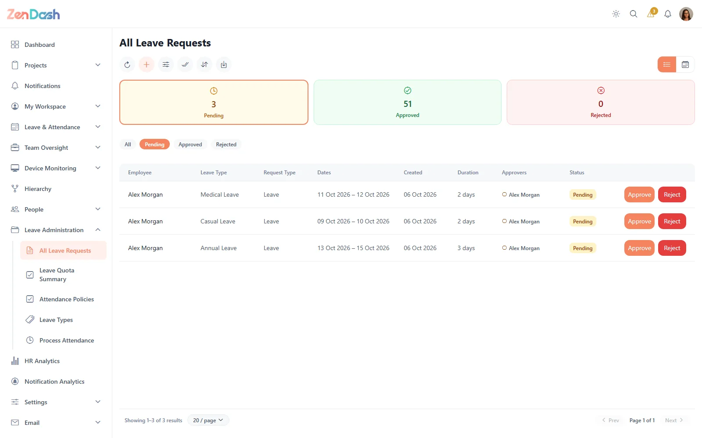Open the 20 / page dropdown
The height and width of the screenshot is (438, 702).
(208, 420)
